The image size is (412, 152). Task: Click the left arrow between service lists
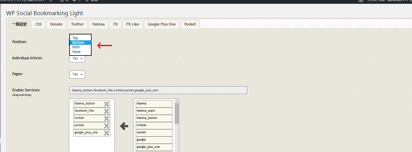click(x=124, y=126)
